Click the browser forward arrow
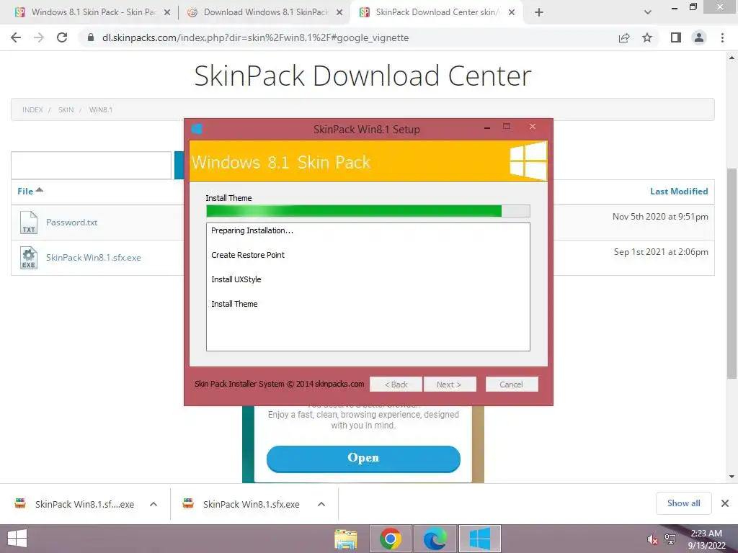 point(39,37)
